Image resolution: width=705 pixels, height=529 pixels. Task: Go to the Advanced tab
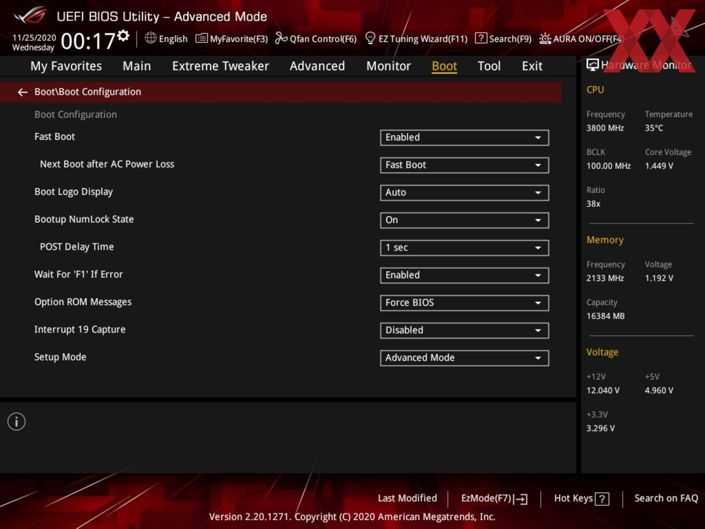[x=317, y=66]
